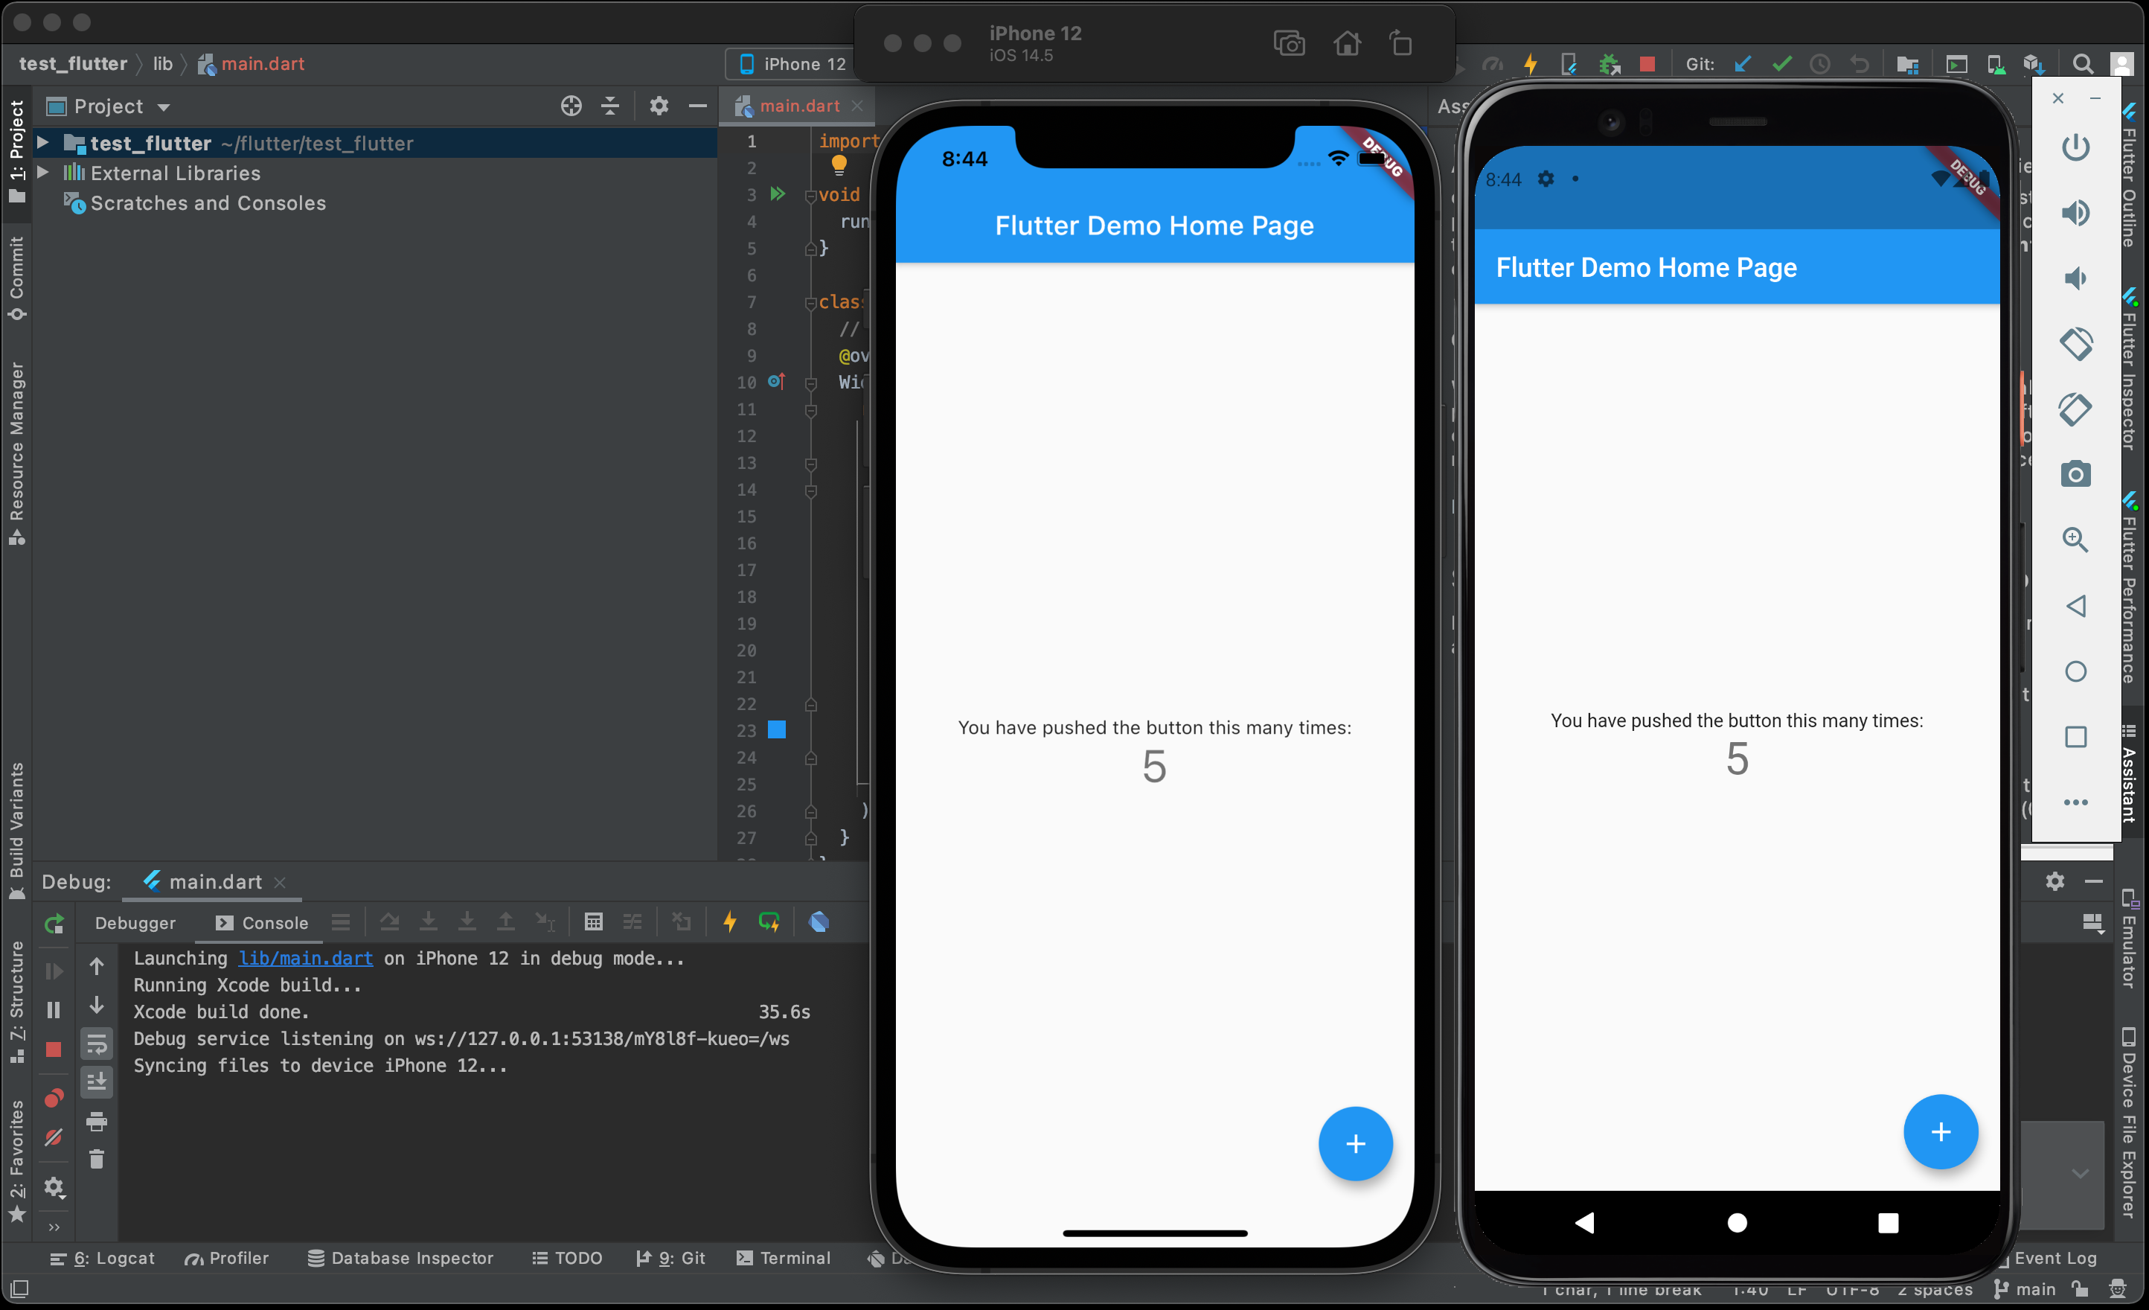The image size is (2149, 1310).
Task: Switch to the Debugger tab
Action: (x=135, y=923)
